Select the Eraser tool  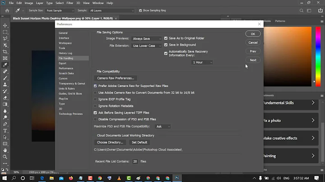pos(5,98)
